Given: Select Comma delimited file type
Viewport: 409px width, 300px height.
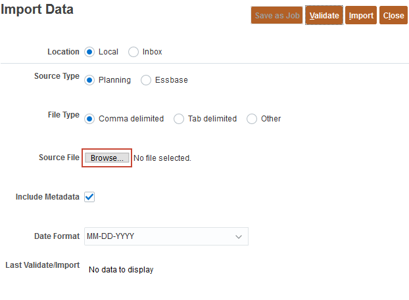Looking at the screenshot, I should point(90,119).
